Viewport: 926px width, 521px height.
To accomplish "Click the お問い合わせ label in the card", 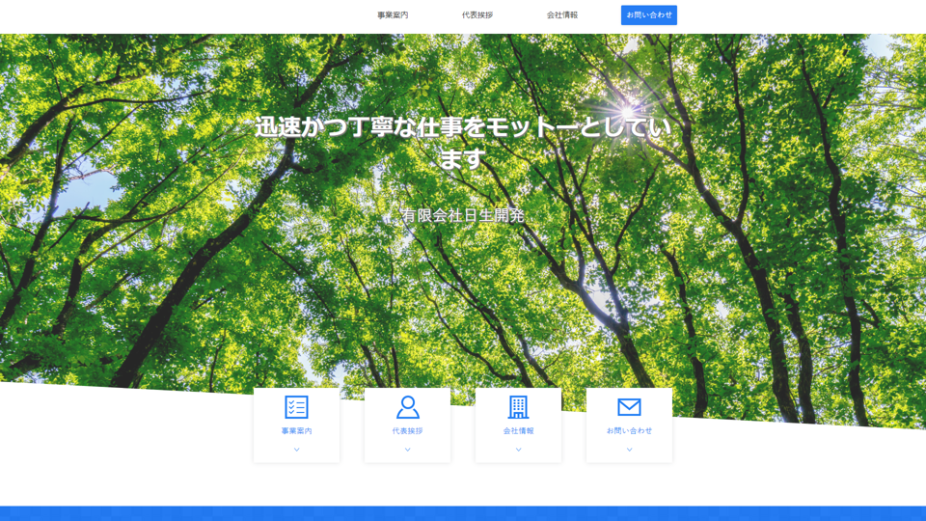I will pos(629,431).
